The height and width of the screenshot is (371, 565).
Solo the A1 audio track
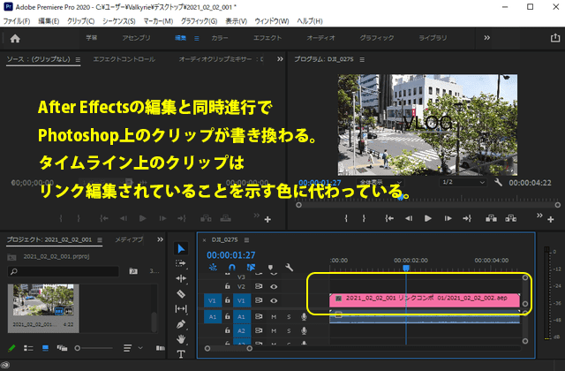point(289,316)
